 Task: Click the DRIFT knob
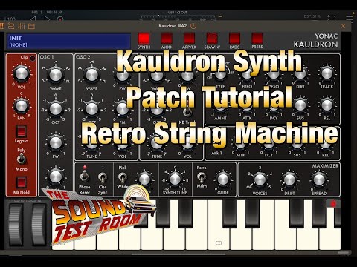click(x=289, y=179)
